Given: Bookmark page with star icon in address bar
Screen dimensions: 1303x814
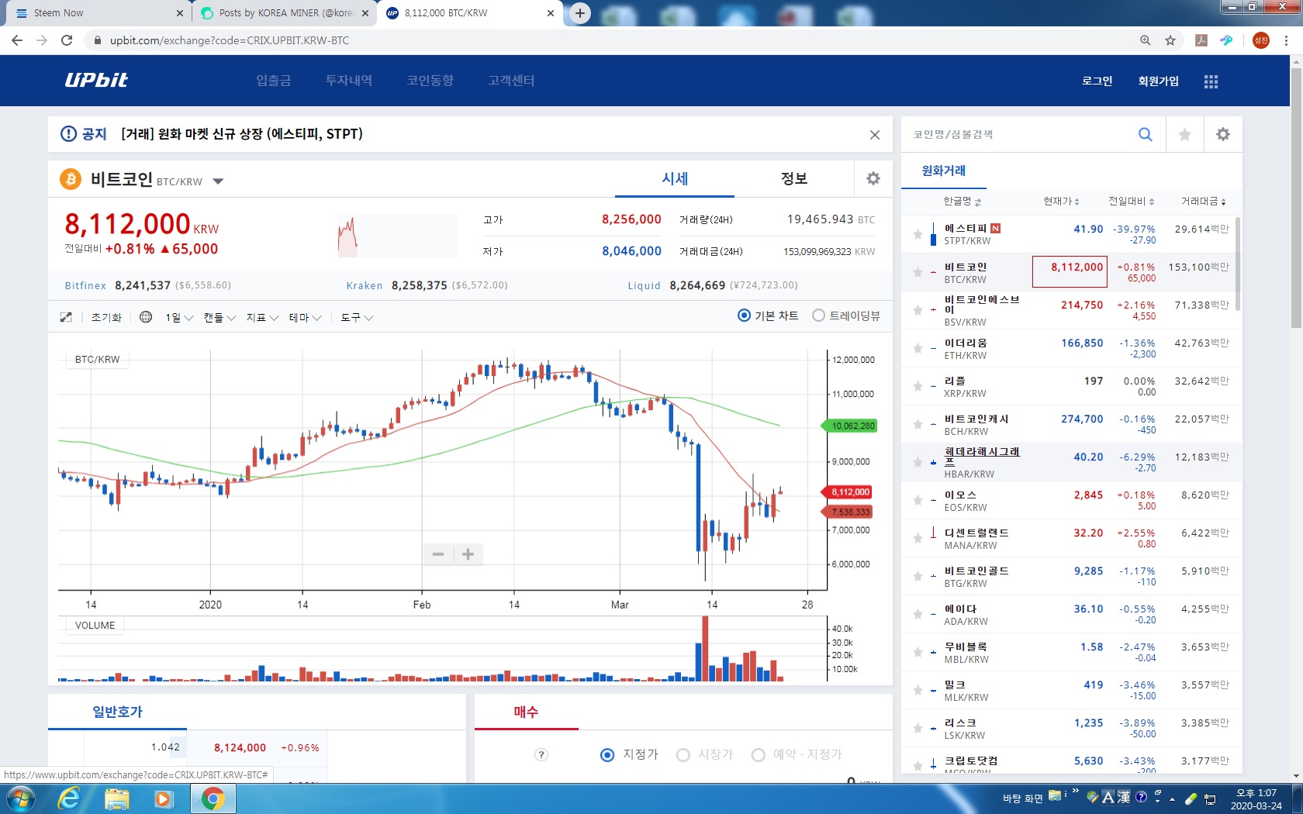Looking at the screenshot, I should (x=1170, y=40).
